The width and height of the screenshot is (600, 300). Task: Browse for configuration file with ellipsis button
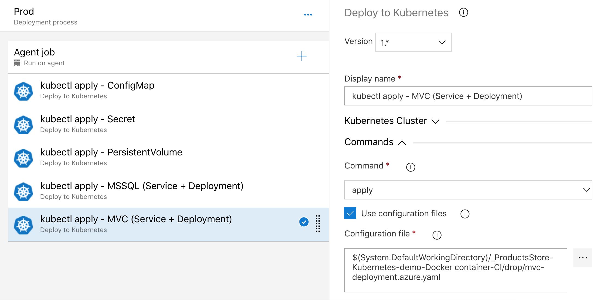pyautogui.click(x=582, y=258)
